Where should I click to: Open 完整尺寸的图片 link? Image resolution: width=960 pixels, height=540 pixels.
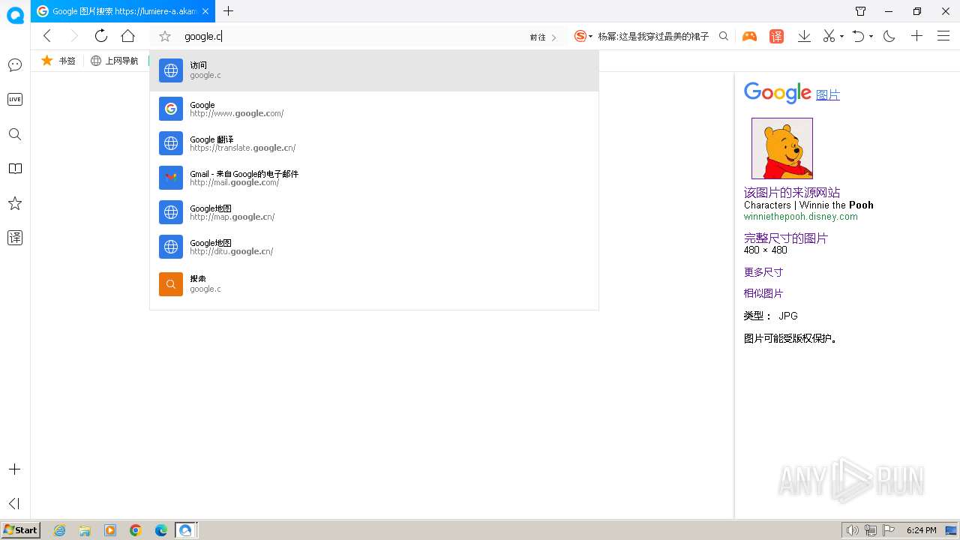point(786,238)
